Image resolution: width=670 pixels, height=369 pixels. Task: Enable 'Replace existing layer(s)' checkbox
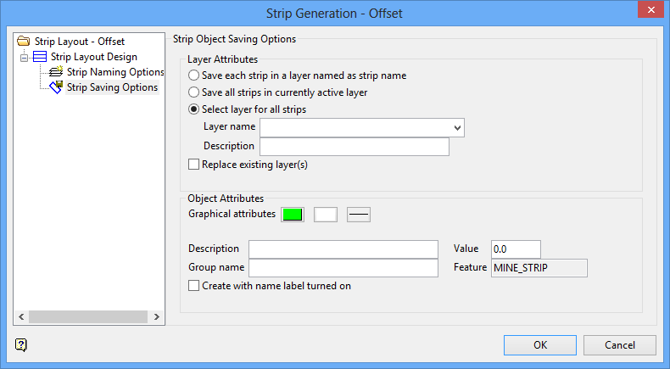[194, 165]
